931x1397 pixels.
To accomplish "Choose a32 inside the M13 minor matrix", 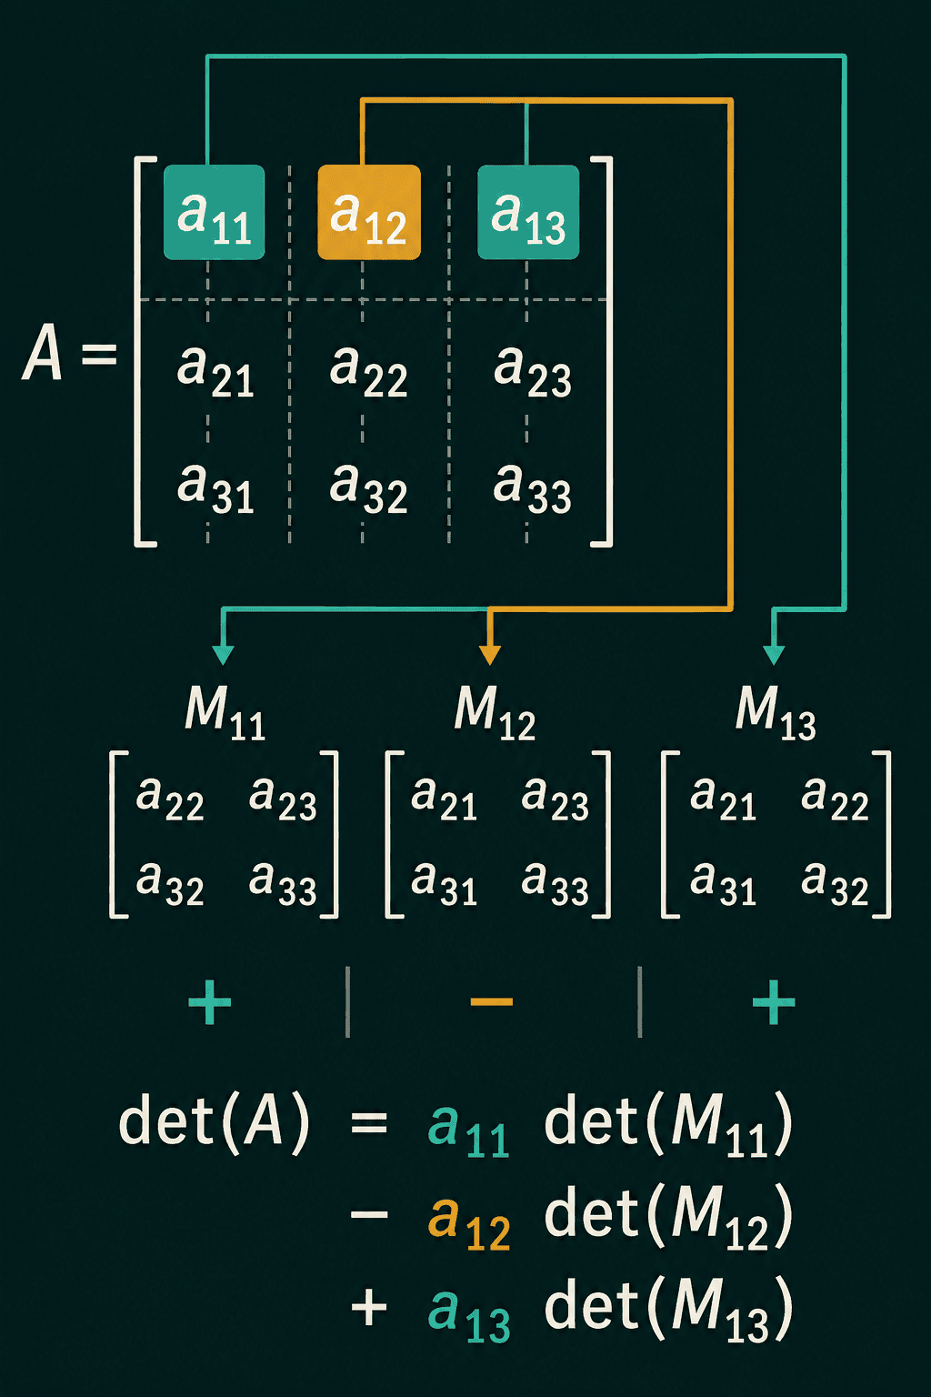I will 836,883.
